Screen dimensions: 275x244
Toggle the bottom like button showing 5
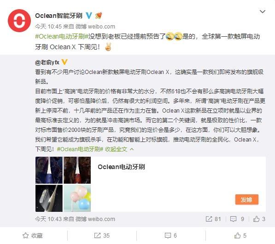[x=240, y=235]
